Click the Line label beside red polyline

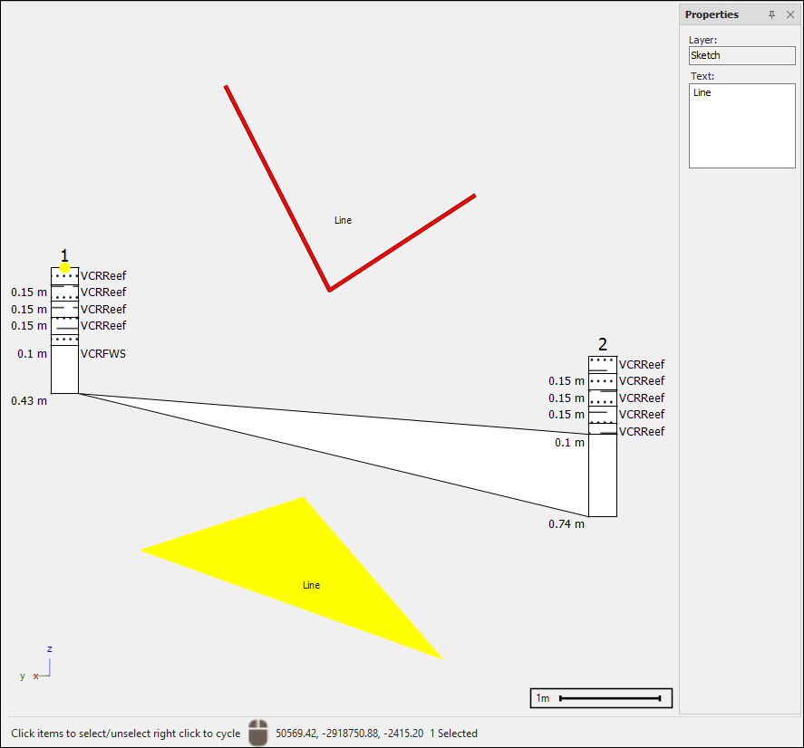coord(343,220)
